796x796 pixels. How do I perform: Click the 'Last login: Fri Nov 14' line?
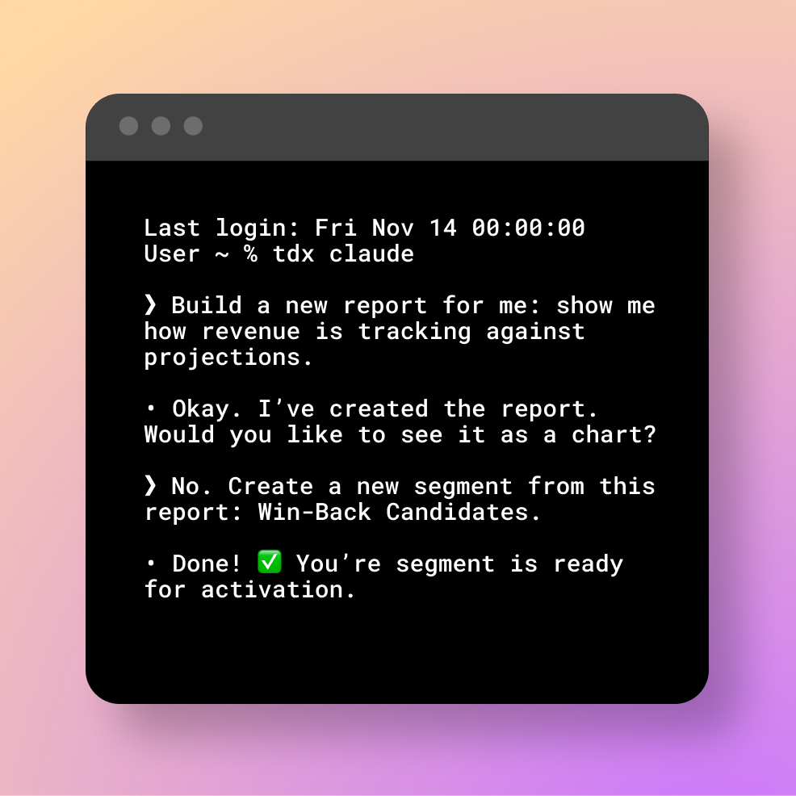tap(364, 228)
